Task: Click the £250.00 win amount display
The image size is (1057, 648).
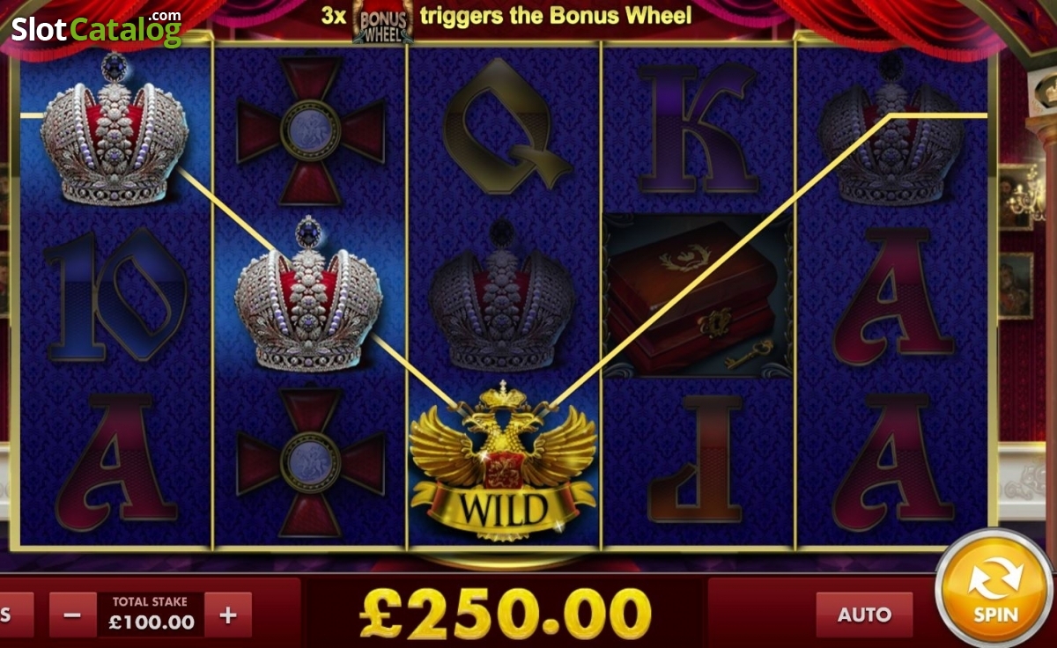Action: [506, 613]
